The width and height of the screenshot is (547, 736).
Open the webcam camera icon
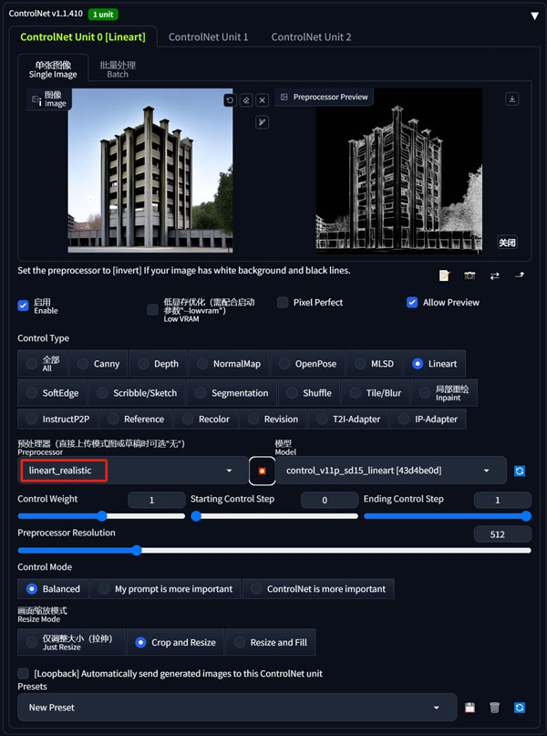[x=470, y=275]
